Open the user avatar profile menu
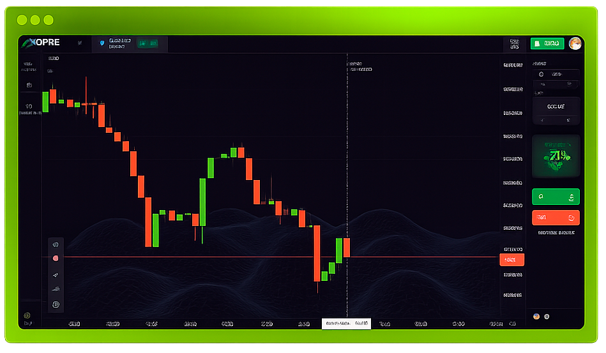This screenshot has height=353, width=606. [575, 43]
